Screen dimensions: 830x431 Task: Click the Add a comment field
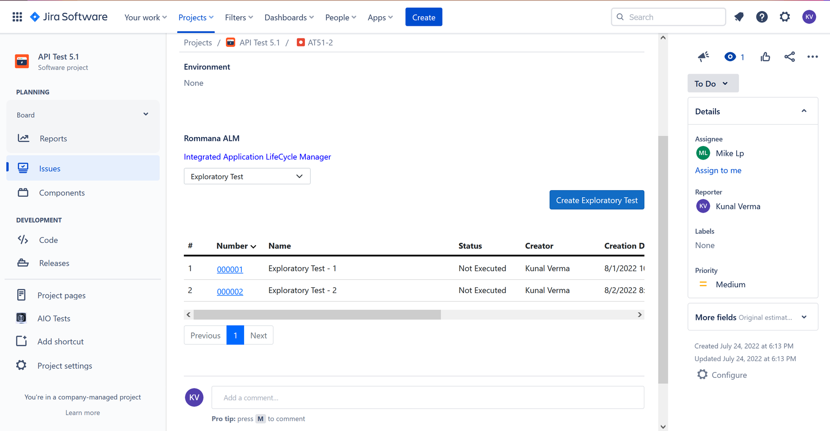428,397
